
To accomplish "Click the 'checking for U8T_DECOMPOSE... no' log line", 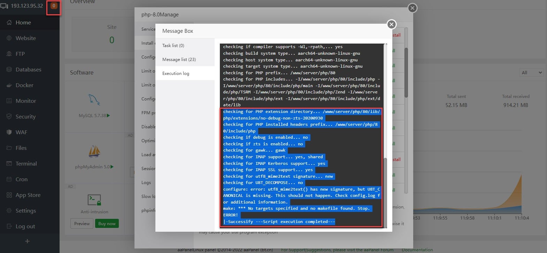I will pos(263,183).
